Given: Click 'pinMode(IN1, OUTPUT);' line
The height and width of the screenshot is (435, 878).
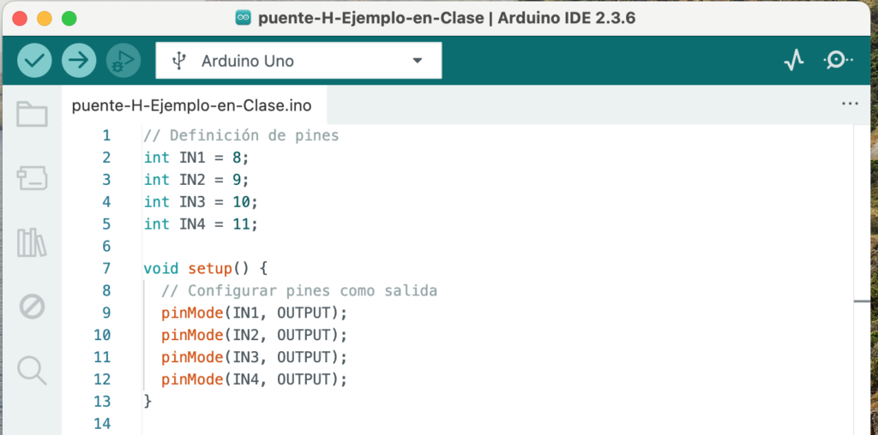Looking at the screenshot, I should (254, 313).
